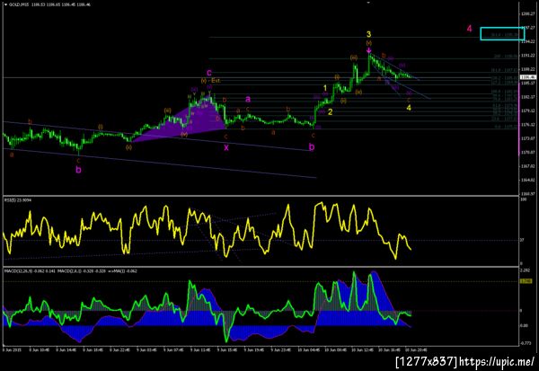The width and height of the screenshot is (539, 371).
Task: Click the 9 Jun 15:45 time axis label
Action: [x=227, y=350]
